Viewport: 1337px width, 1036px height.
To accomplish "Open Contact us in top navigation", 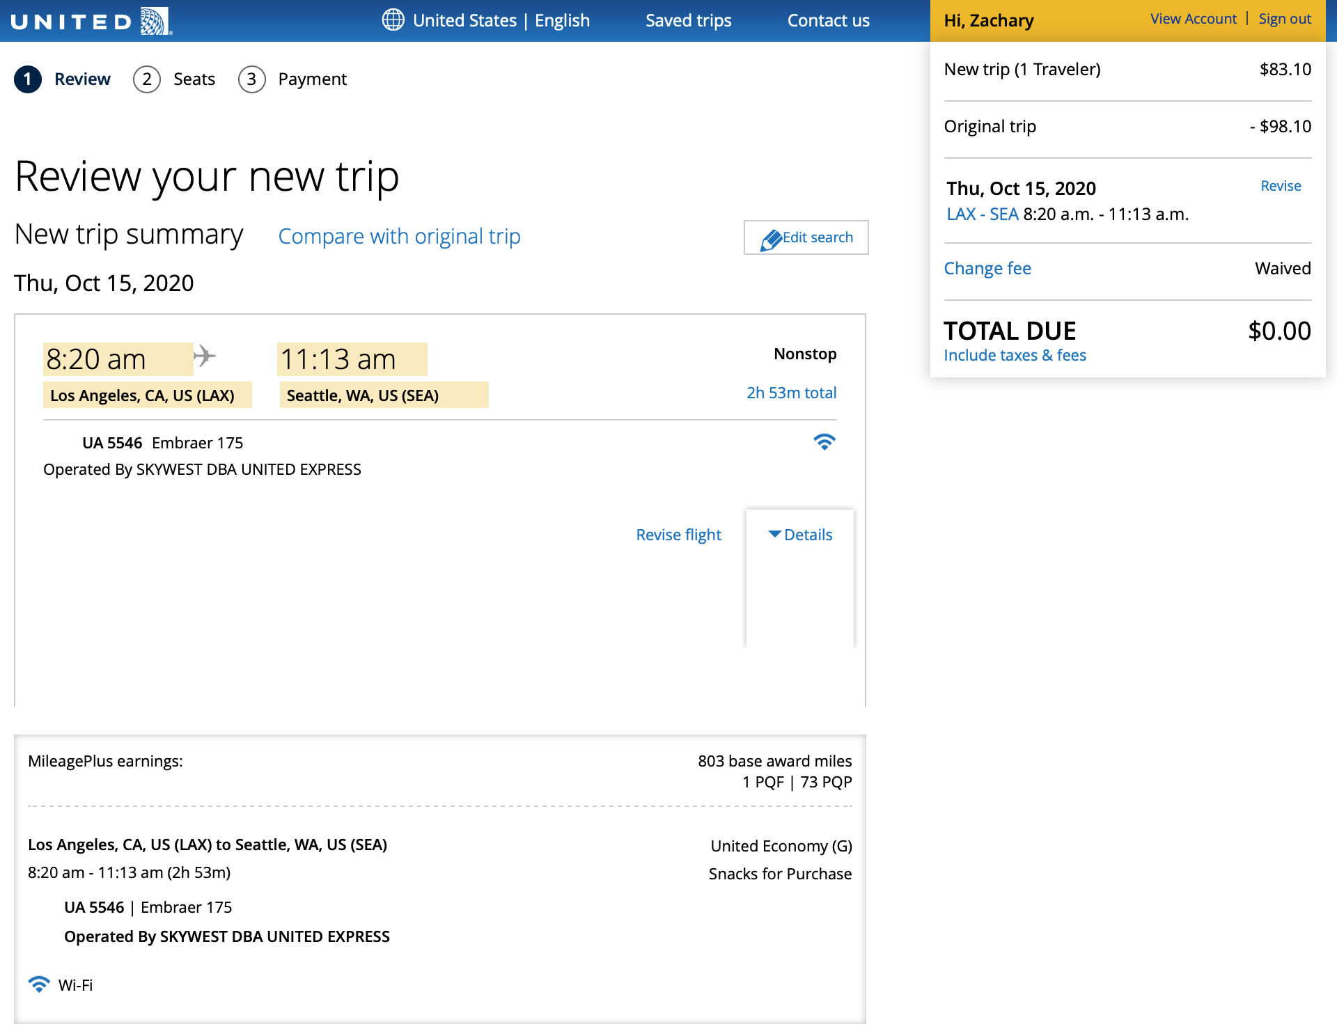I will [x=828, y=21].
